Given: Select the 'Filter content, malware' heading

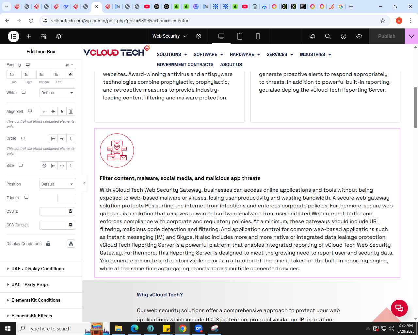Looking at the screenshot, I should [180, 178].
